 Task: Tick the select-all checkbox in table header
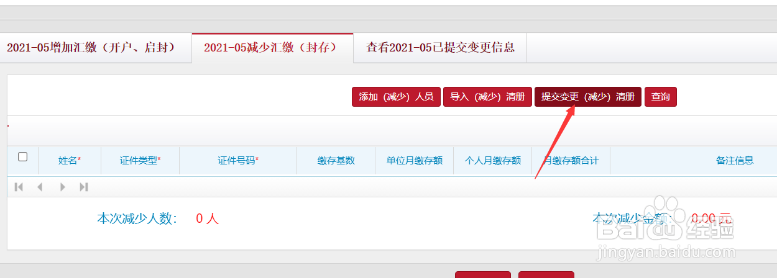(x=23, y=157)
